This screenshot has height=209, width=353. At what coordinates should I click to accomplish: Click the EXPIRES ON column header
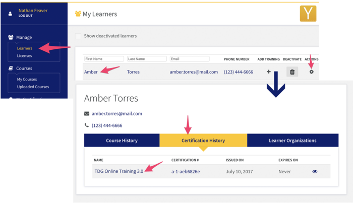[x=288, y=160]
